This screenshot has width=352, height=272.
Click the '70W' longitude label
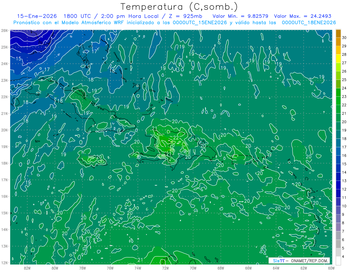coord(193,268)
